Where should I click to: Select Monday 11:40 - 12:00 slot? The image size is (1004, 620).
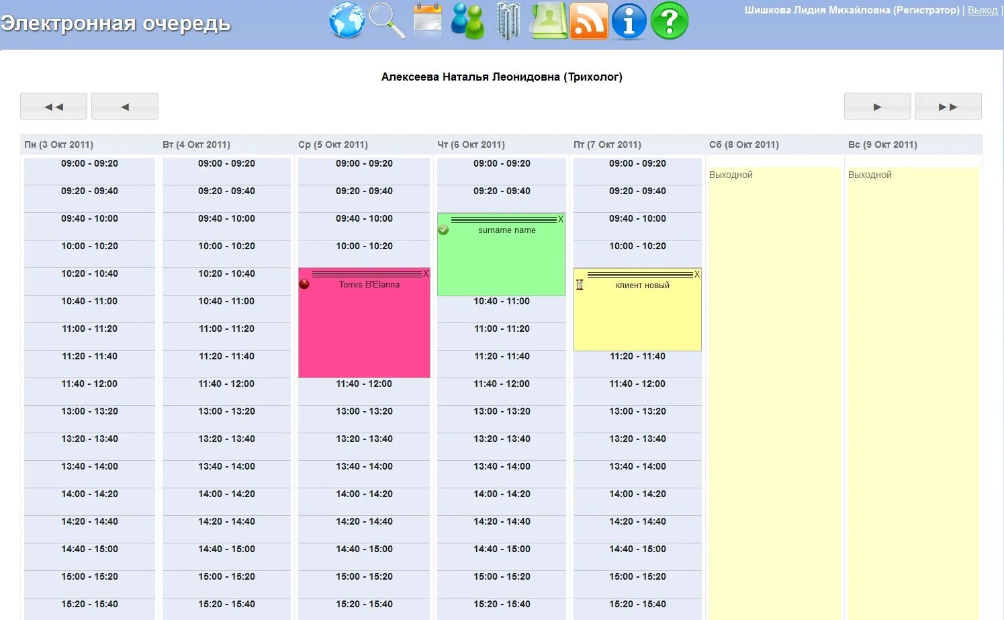[x=89, y=391]
